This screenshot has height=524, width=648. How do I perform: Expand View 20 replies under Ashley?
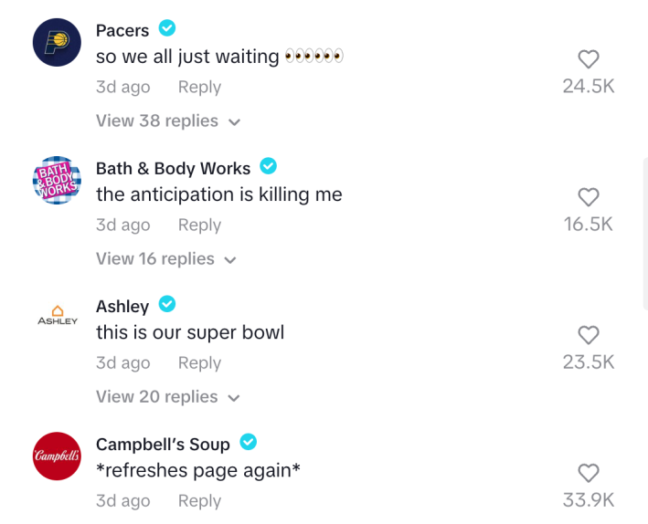167,396
